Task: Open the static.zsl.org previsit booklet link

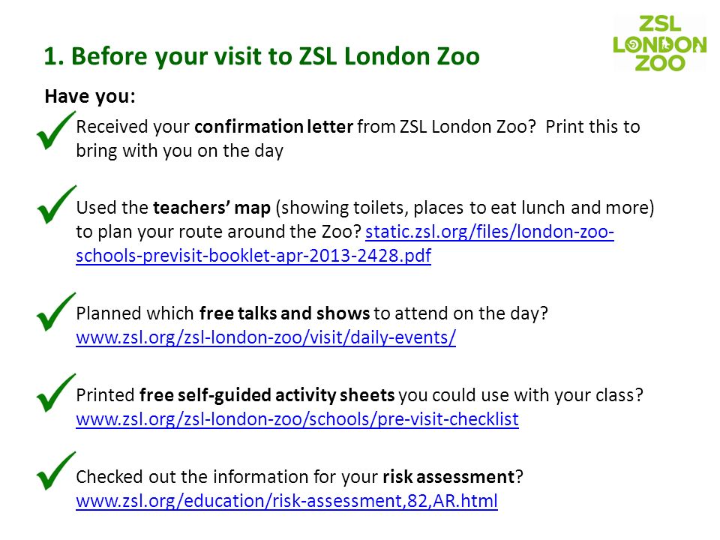Action: pos(490,232)
